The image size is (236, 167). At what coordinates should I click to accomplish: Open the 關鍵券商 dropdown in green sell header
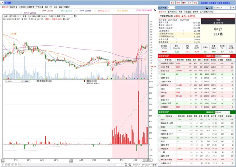point(222,112)
